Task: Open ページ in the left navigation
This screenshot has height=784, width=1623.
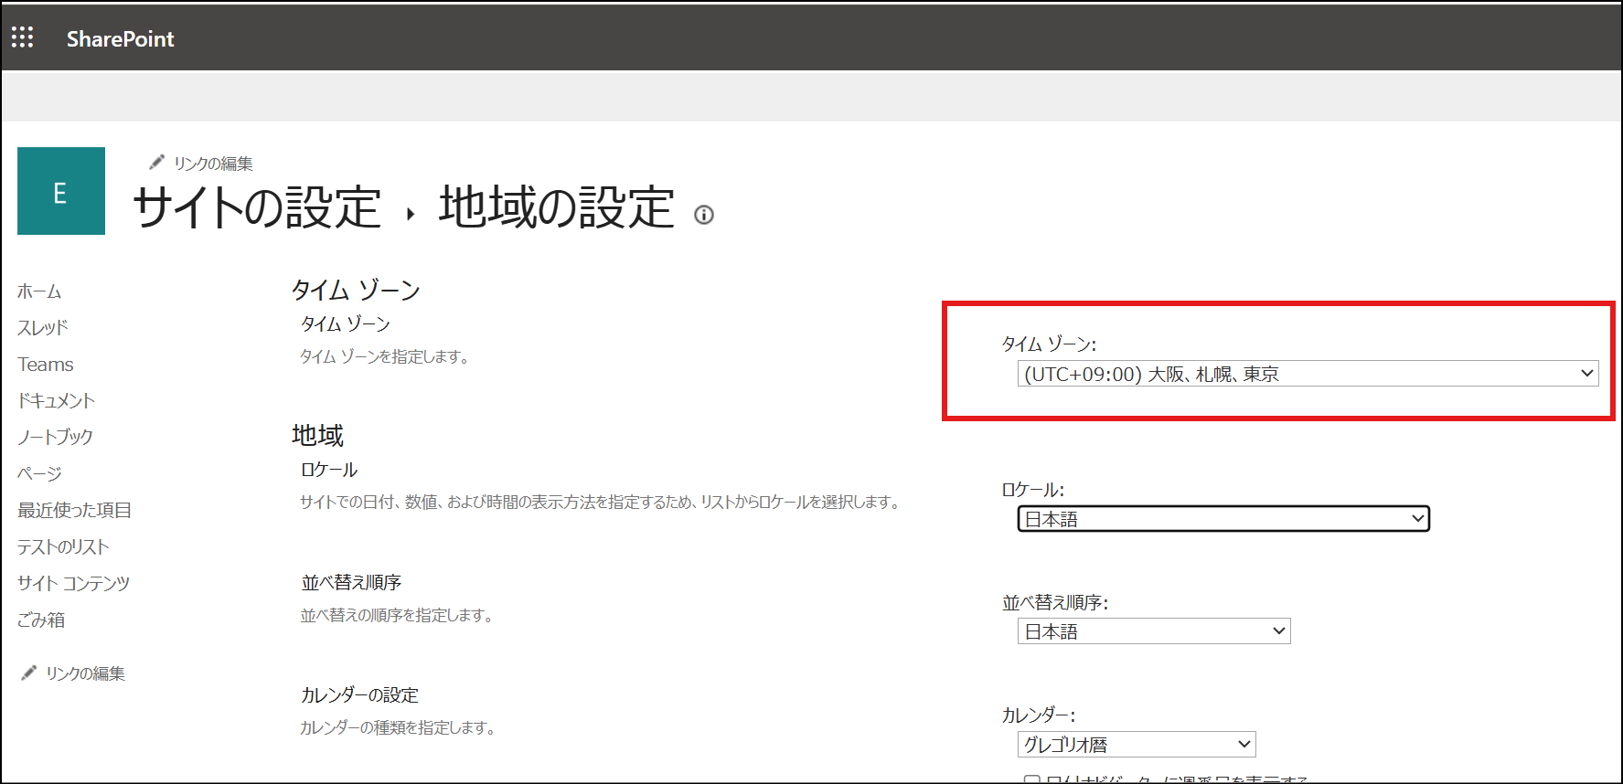Action: (39, 473)
